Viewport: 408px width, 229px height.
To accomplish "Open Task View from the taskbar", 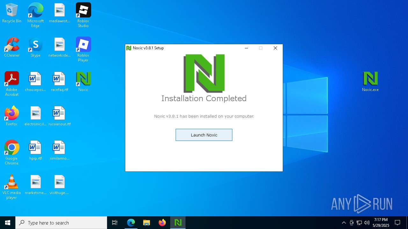I will (x=115, y=223).
